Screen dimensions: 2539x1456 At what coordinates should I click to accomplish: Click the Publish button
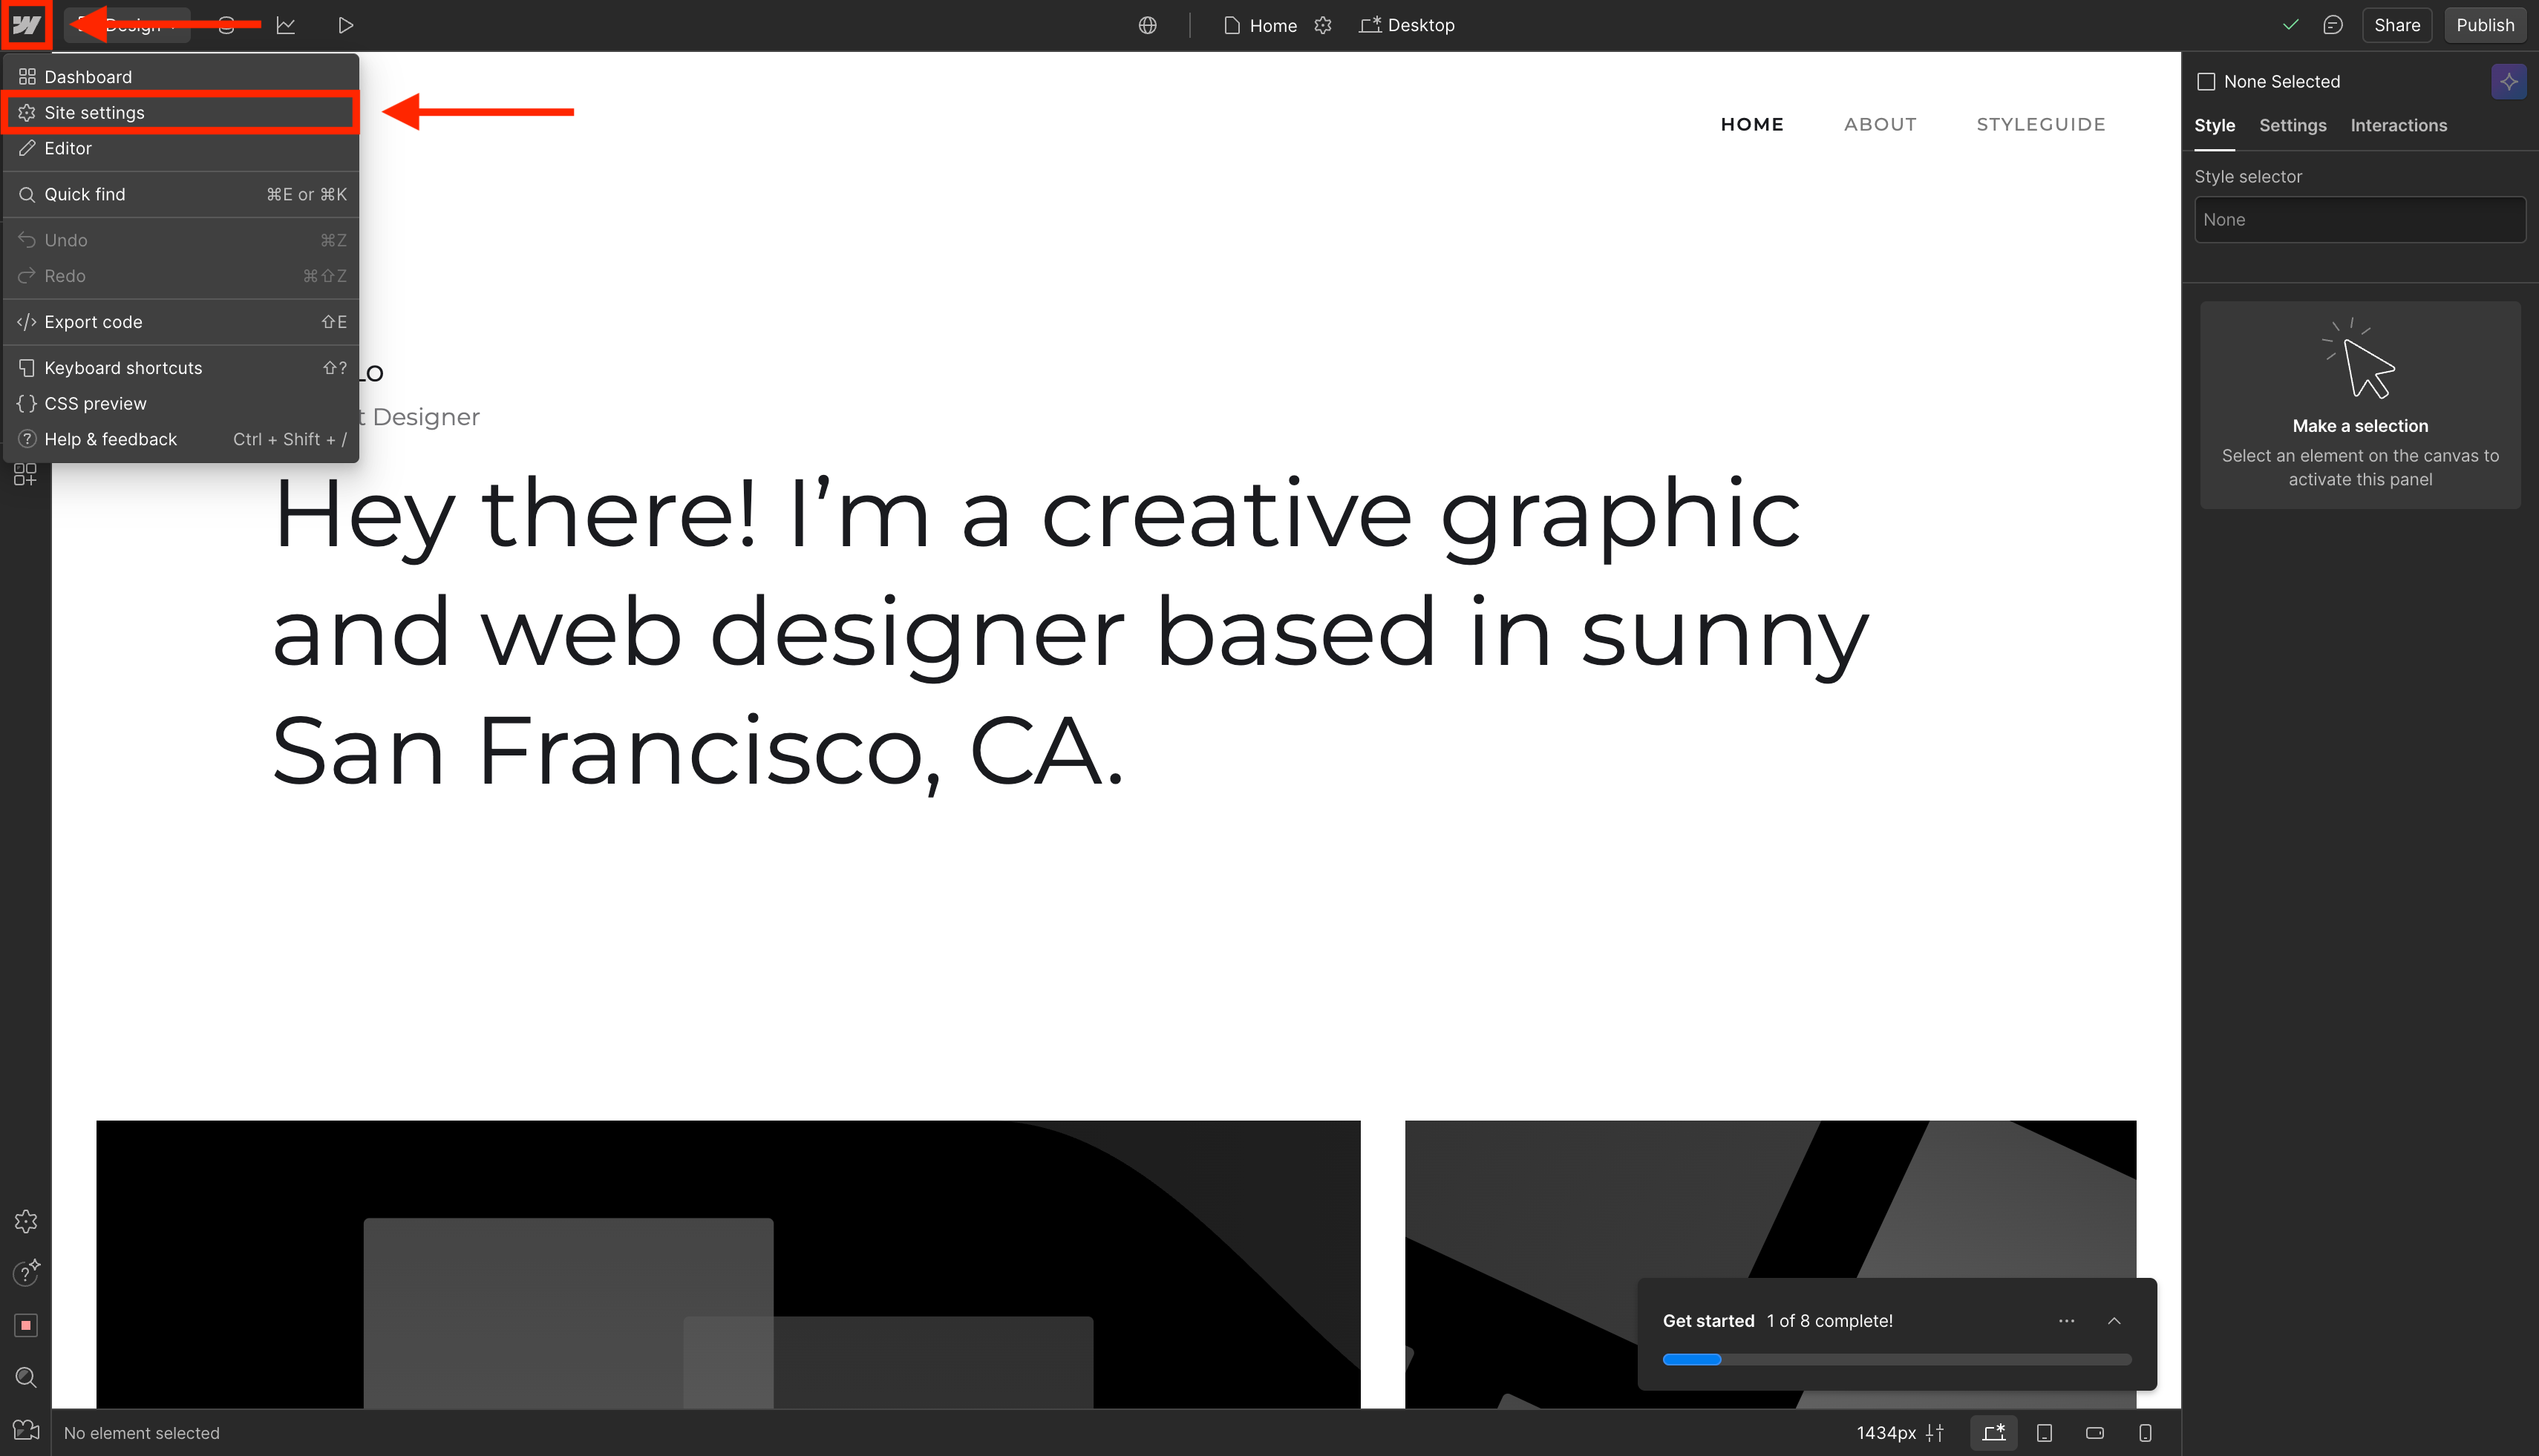coord(2485,25)
